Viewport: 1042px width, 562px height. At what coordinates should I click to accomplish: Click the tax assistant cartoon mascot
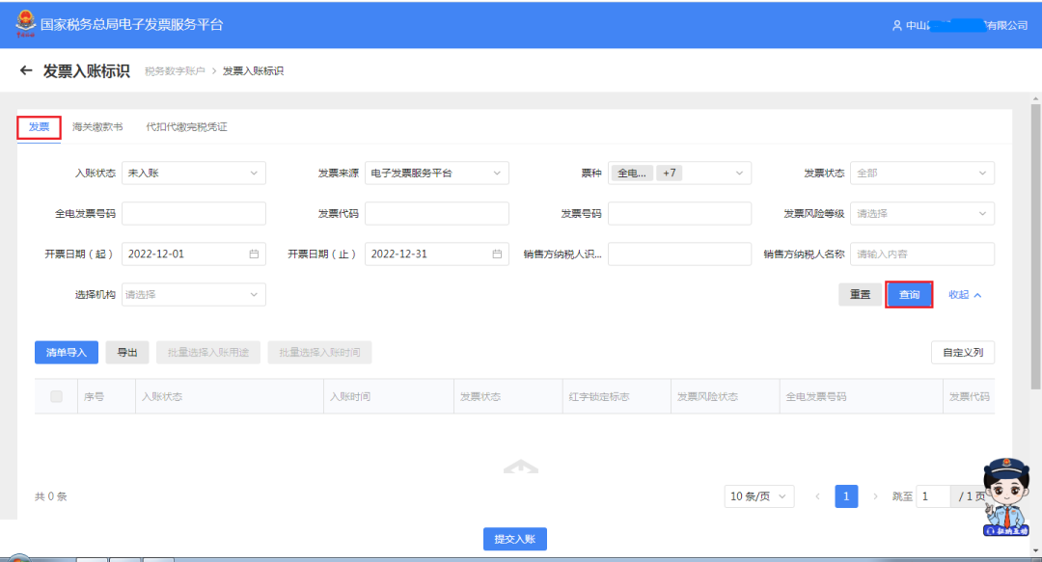(1007, 497)
